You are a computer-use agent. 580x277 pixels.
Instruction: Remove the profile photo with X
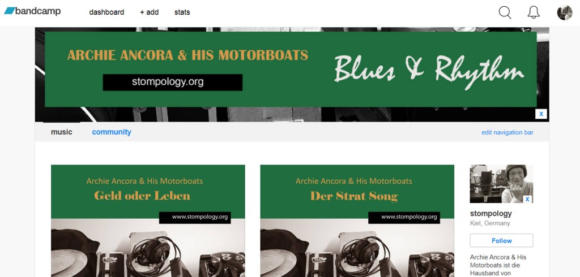(x=527, y=199)
